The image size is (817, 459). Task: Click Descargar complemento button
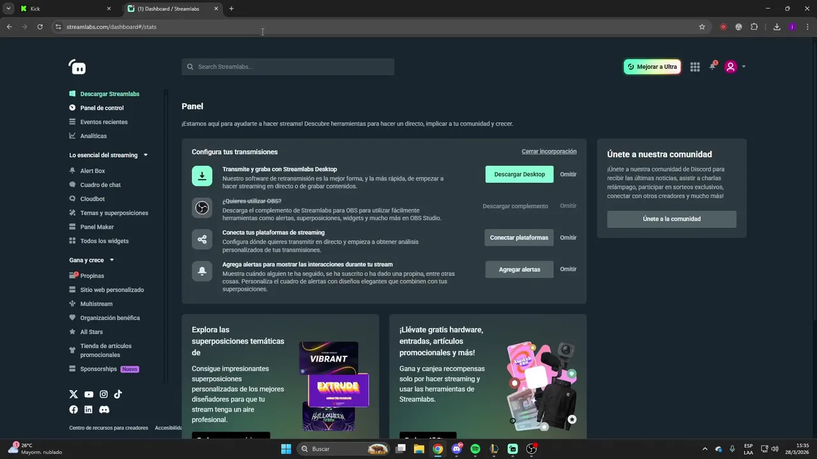click(x=515, y=206)
